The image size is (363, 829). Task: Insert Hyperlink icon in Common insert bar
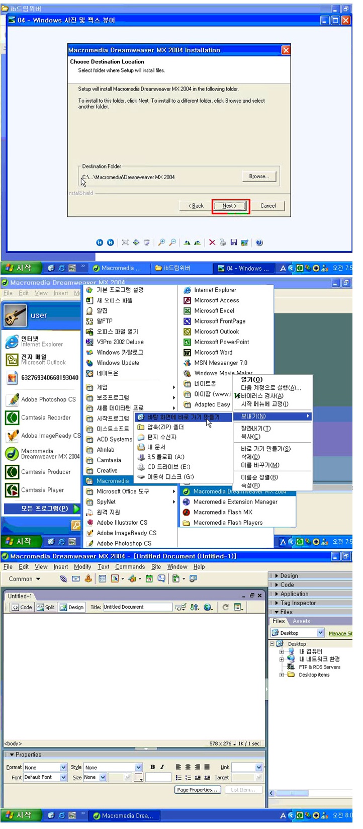(63, 578)
